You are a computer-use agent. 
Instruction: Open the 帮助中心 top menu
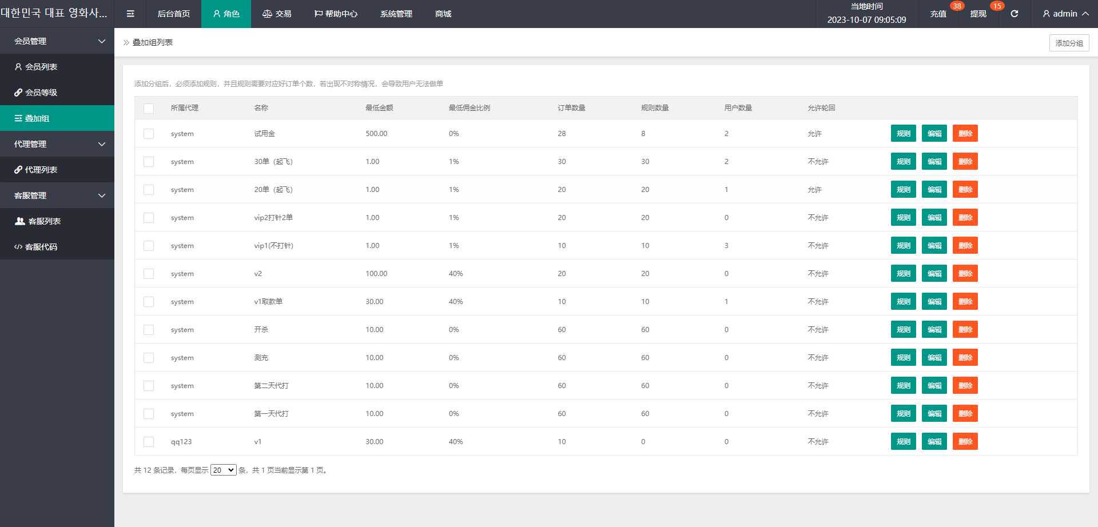336,14
